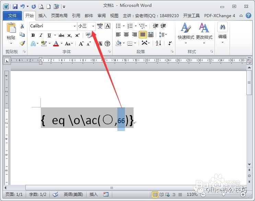This screenshot has height=201, width=255.
Task: Select the Format Painter brush
Action: click(22, 43)
